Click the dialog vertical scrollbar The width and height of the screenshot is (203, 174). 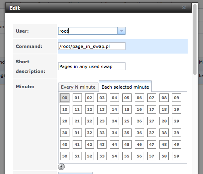click(195, 39)
